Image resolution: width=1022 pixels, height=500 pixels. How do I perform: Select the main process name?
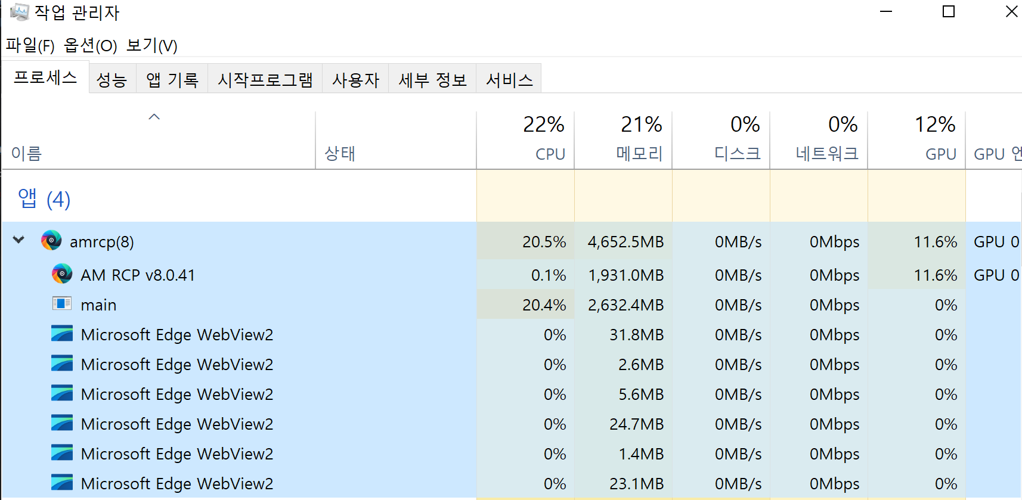click(98, 305)
